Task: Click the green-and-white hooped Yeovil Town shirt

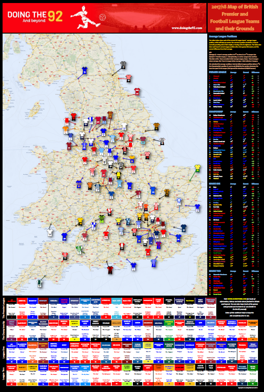Action: coord(79,250)
